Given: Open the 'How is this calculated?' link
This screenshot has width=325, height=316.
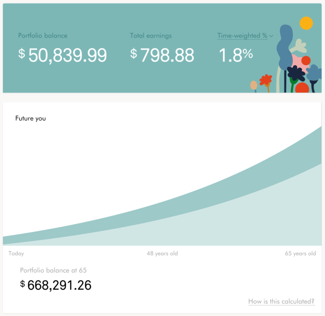Looking at the screenshot, I should [x=281, y=302].
